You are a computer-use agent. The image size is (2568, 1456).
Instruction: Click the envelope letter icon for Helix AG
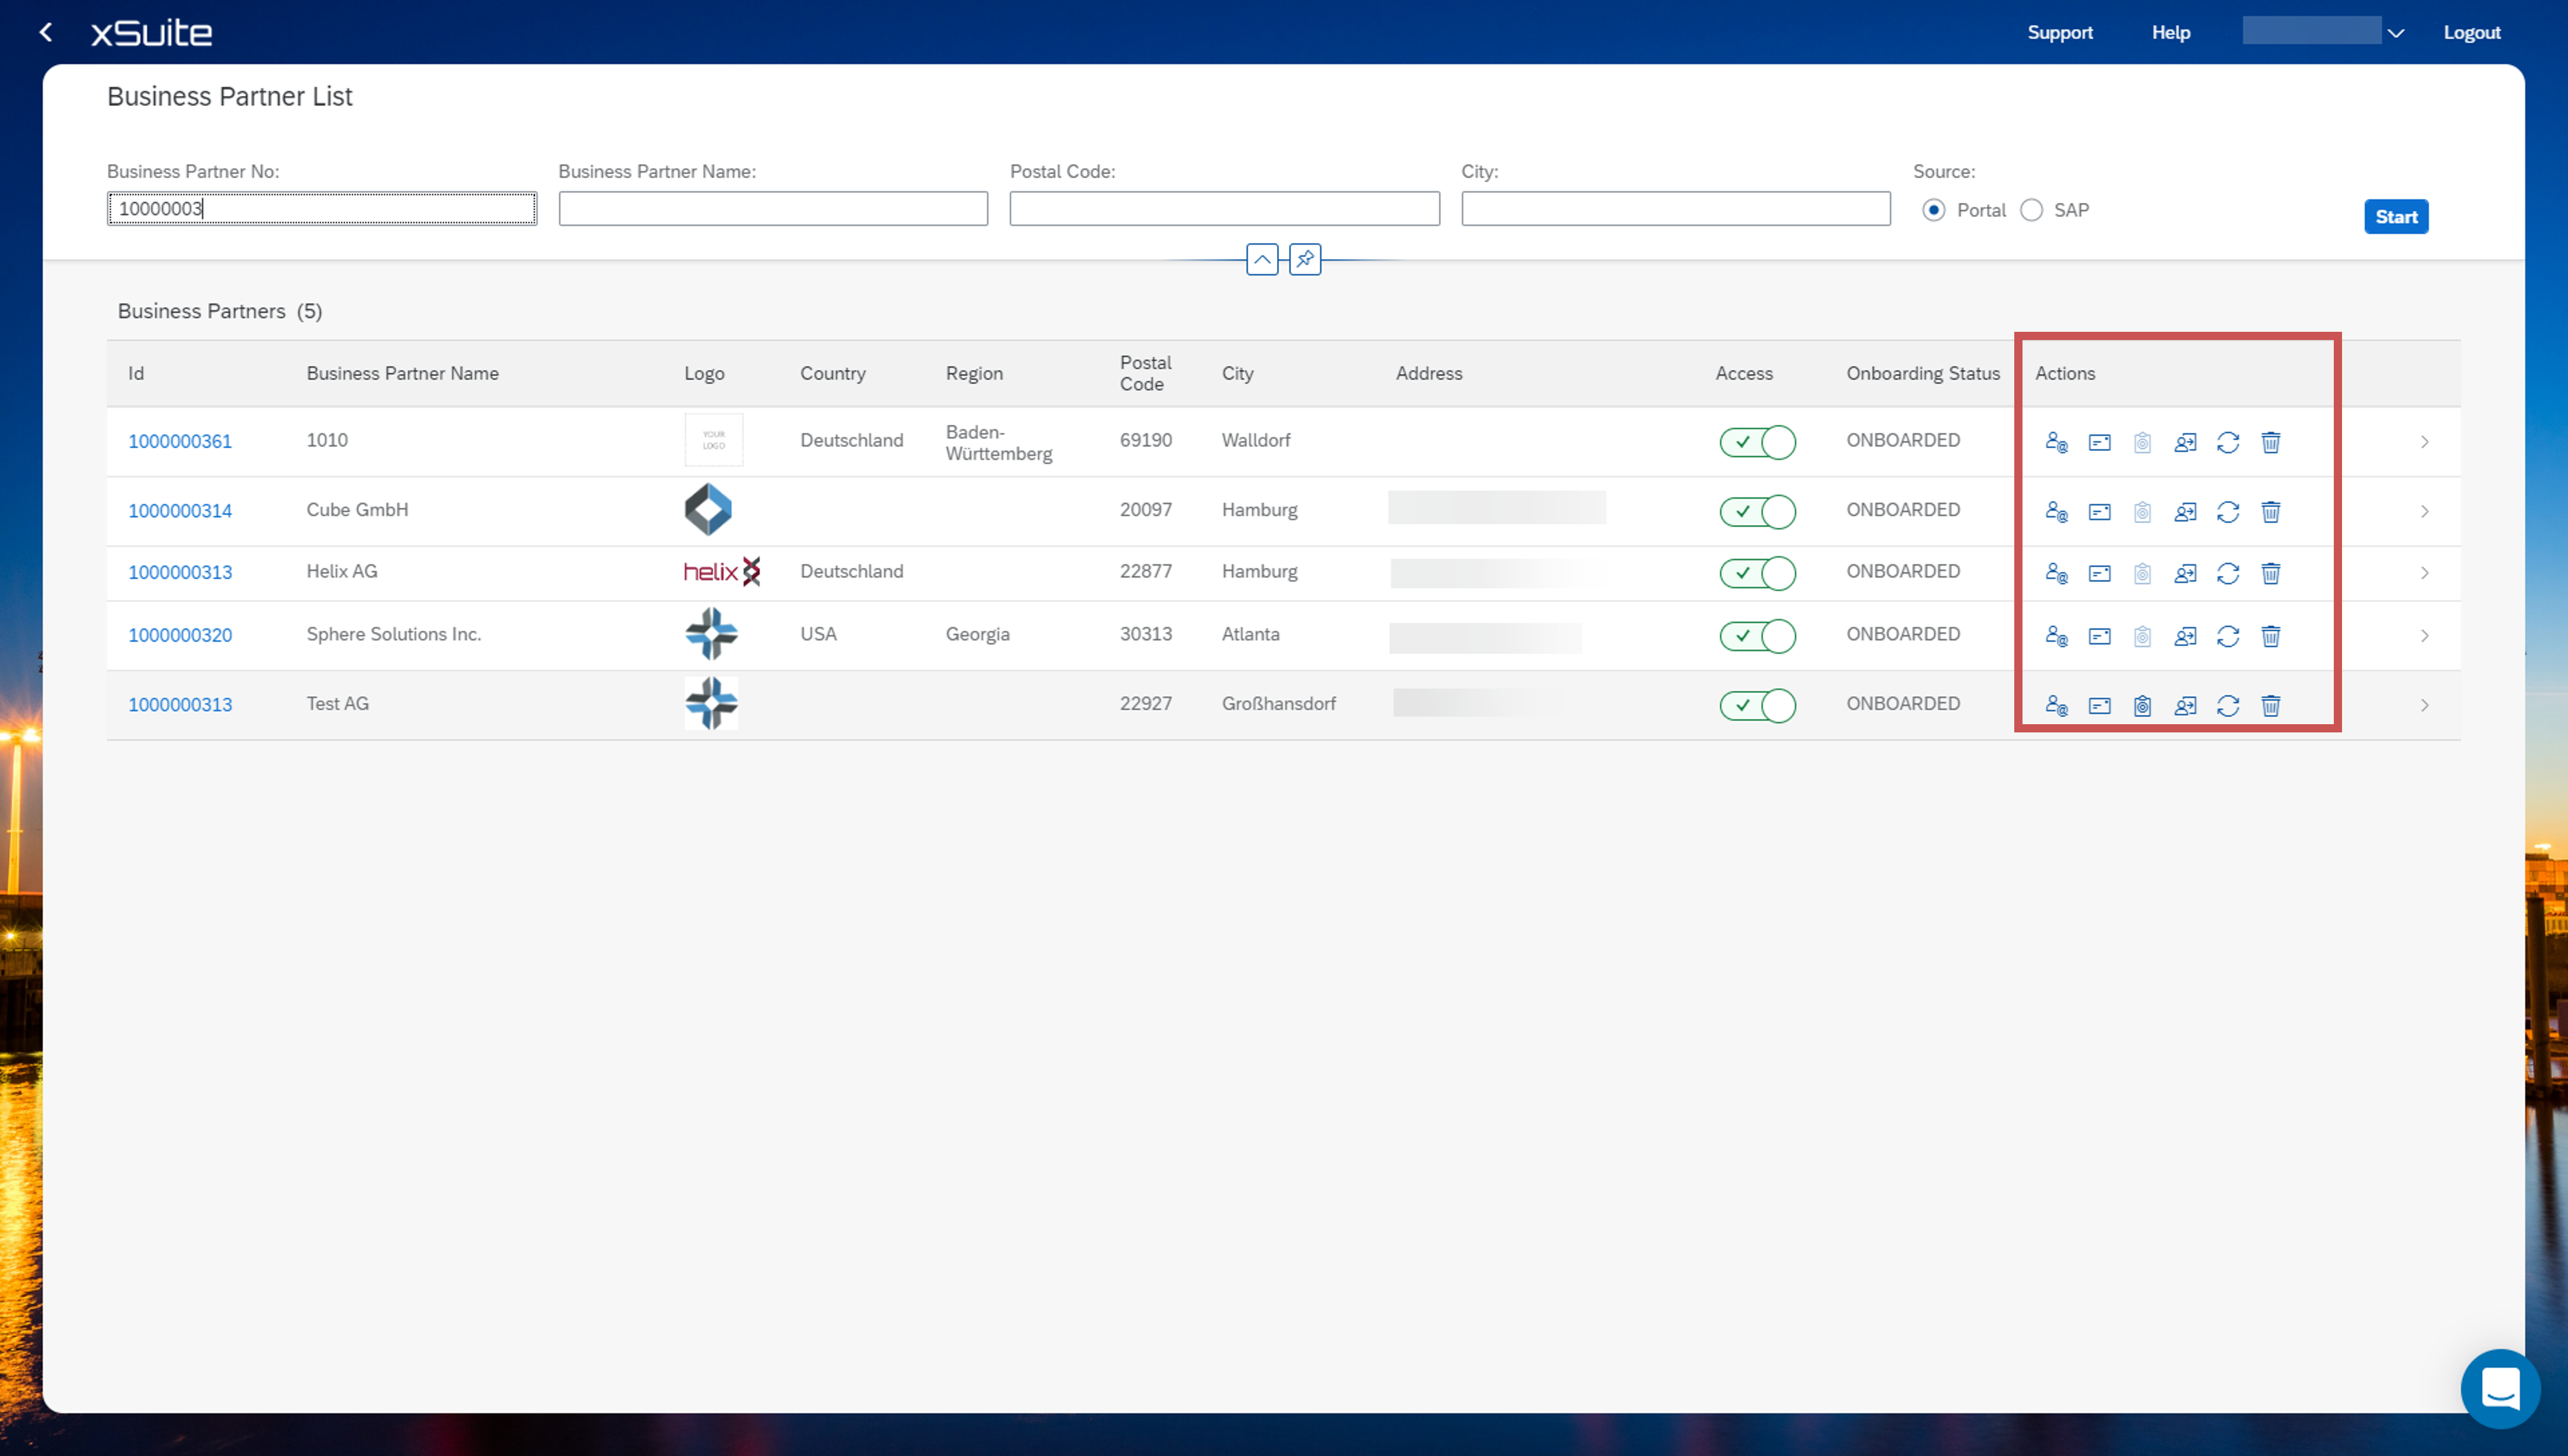pos(2099,573)
